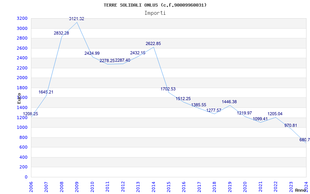The height and width of the screenshot is (194, 310).
Task: Click the 1512.25 data label
Action: click(x=183, y=99)
